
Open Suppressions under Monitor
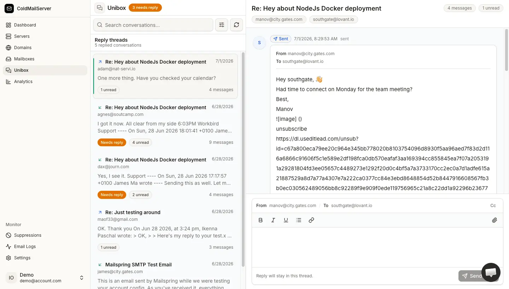(x=45, y=235)
